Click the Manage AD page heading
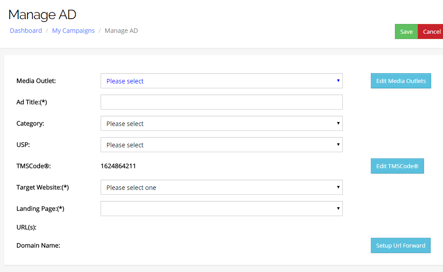Viewport: 443px width, 272px height. (42, 14)
